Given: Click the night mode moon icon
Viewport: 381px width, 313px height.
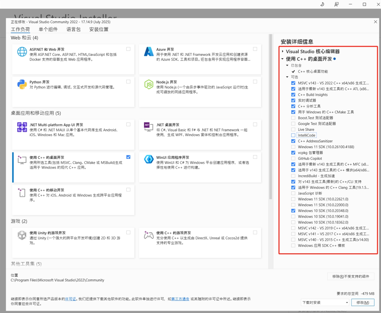Looking at the screenshot, I should tap(322, 4).
